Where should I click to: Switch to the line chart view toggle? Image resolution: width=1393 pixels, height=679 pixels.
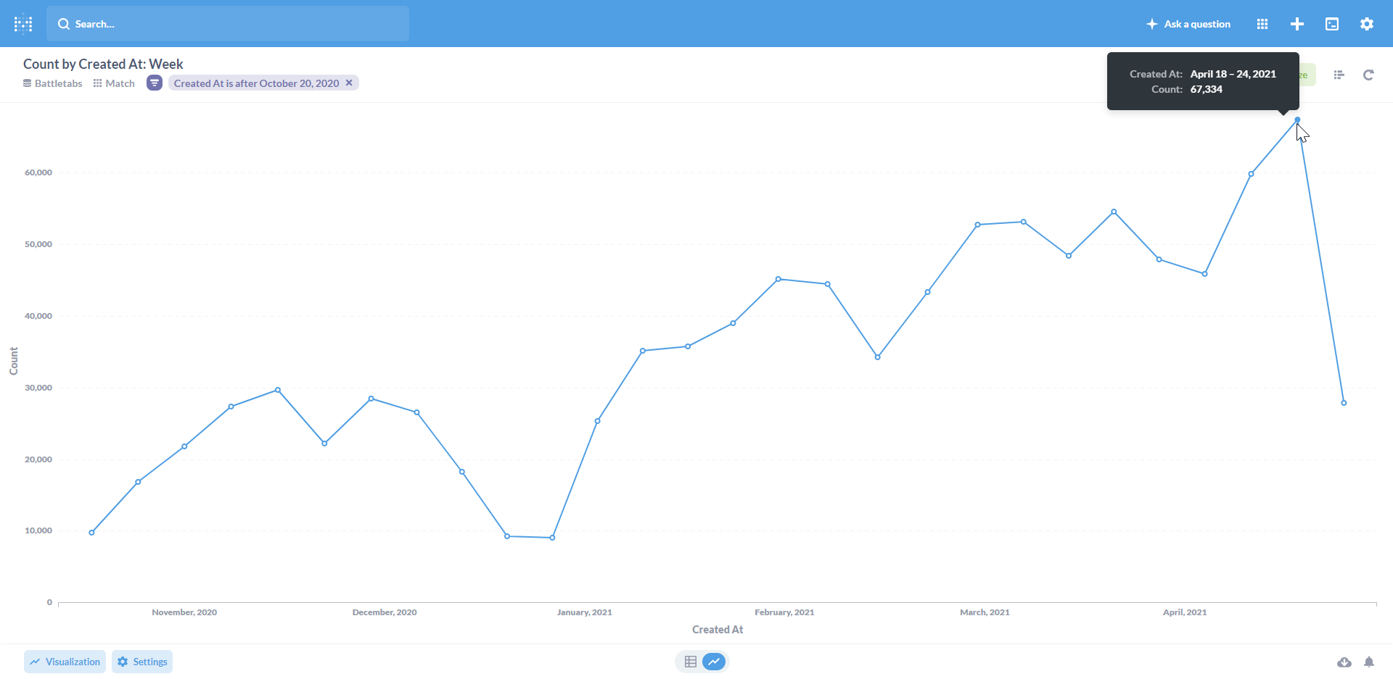[x=715, y=662]
